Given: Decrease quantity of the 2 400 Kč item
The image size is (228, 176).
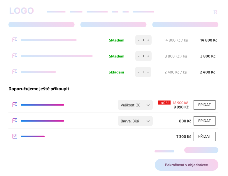Looking at the screenshot, I should click(x=138, y=72).
